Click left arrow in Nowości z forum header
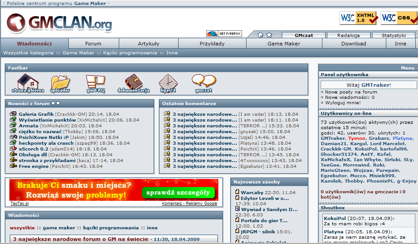The image size is (418, 244). pos(53,103)
